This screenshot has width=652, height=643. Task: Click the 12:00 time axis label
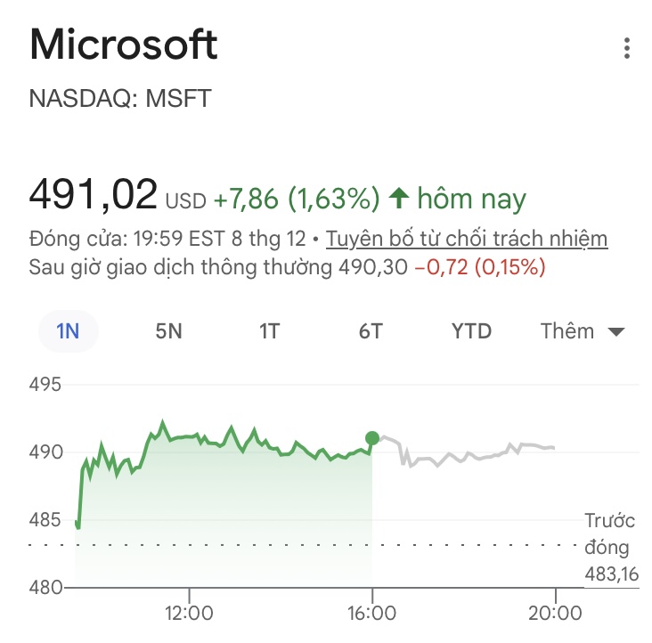pos(189,614)
